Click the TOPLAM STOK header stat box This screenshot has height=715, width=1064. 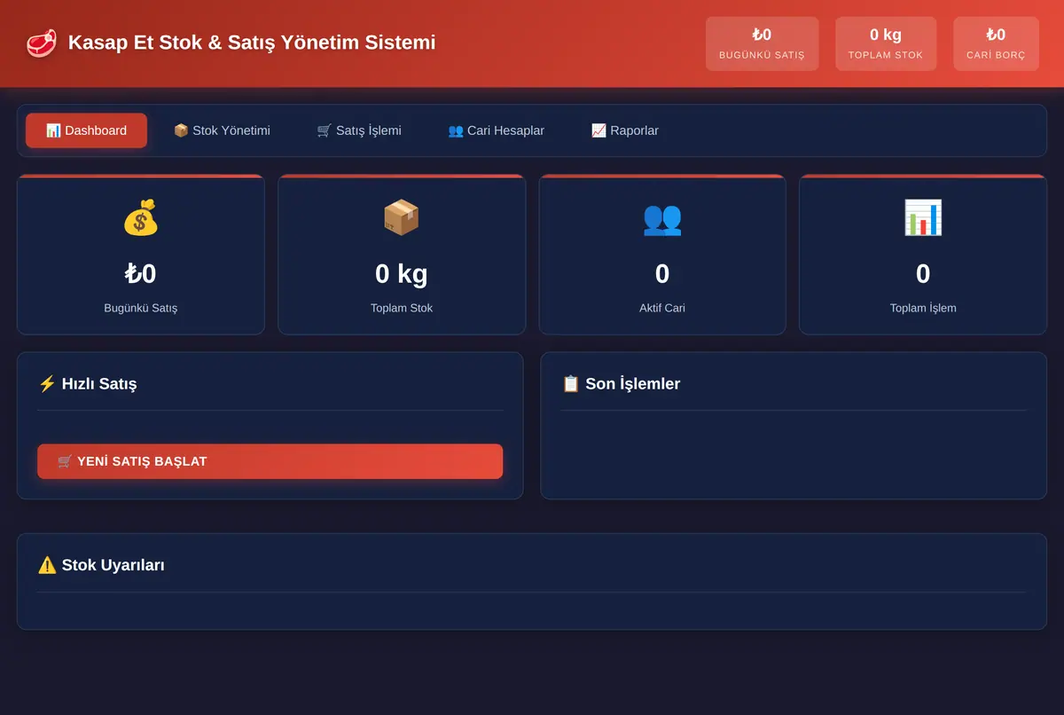[x=886, y=43]
